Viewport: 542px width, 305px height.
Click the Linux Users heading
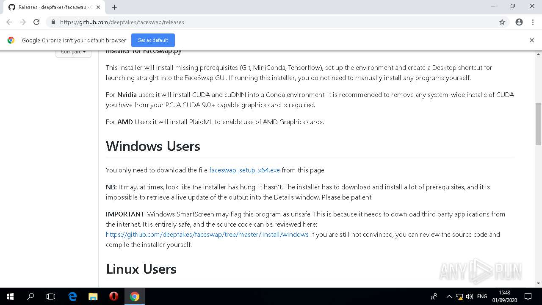pos(141,269)
